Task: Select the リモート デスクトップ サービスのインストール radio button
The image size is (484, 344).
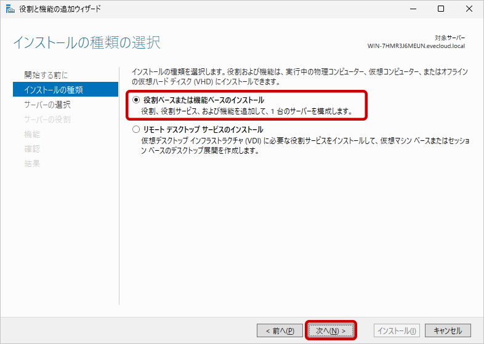Action: [x=136, y=130]
